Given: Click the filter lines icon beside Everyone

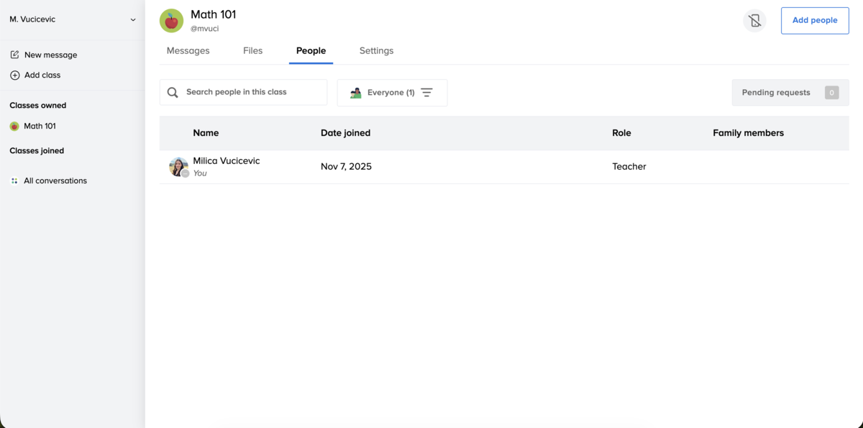Looking at the screenshot, I should 426,93.
